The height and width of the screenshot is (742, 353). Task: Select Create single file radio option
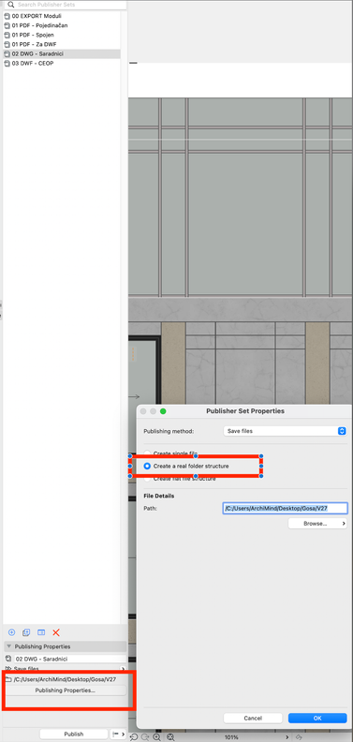[x=147, y=453]
